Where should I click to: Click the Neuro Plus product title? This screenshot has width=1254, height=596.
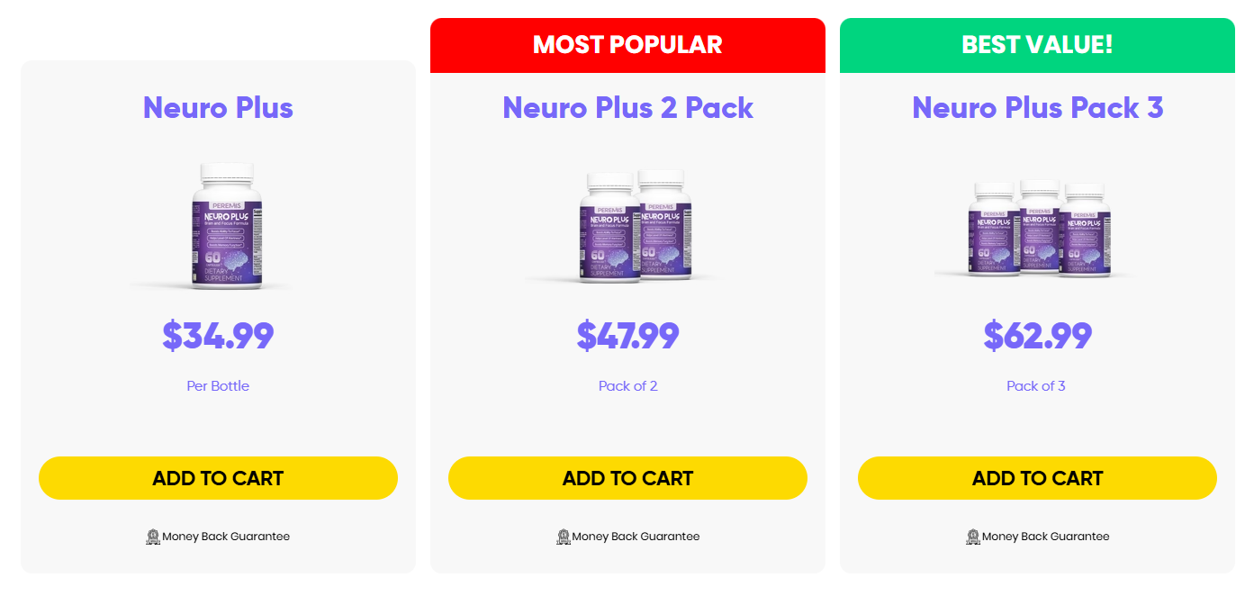point(218,108)
